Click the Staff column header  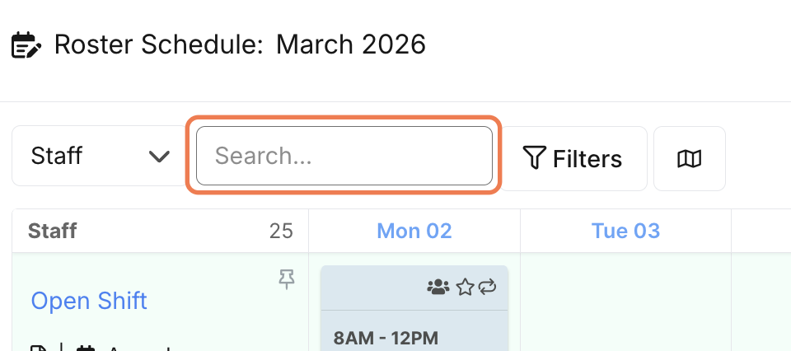(x=53, y=231)
